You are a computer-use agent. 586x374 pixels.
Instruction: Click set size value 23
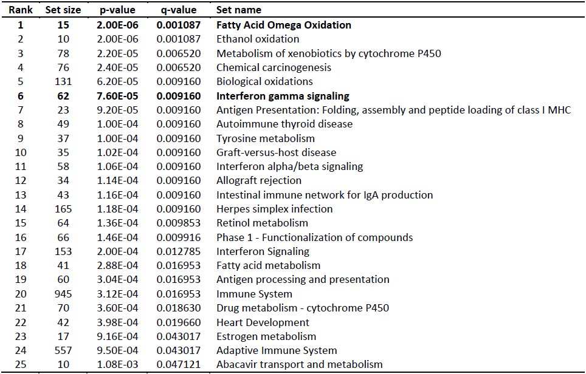[63, 110]
